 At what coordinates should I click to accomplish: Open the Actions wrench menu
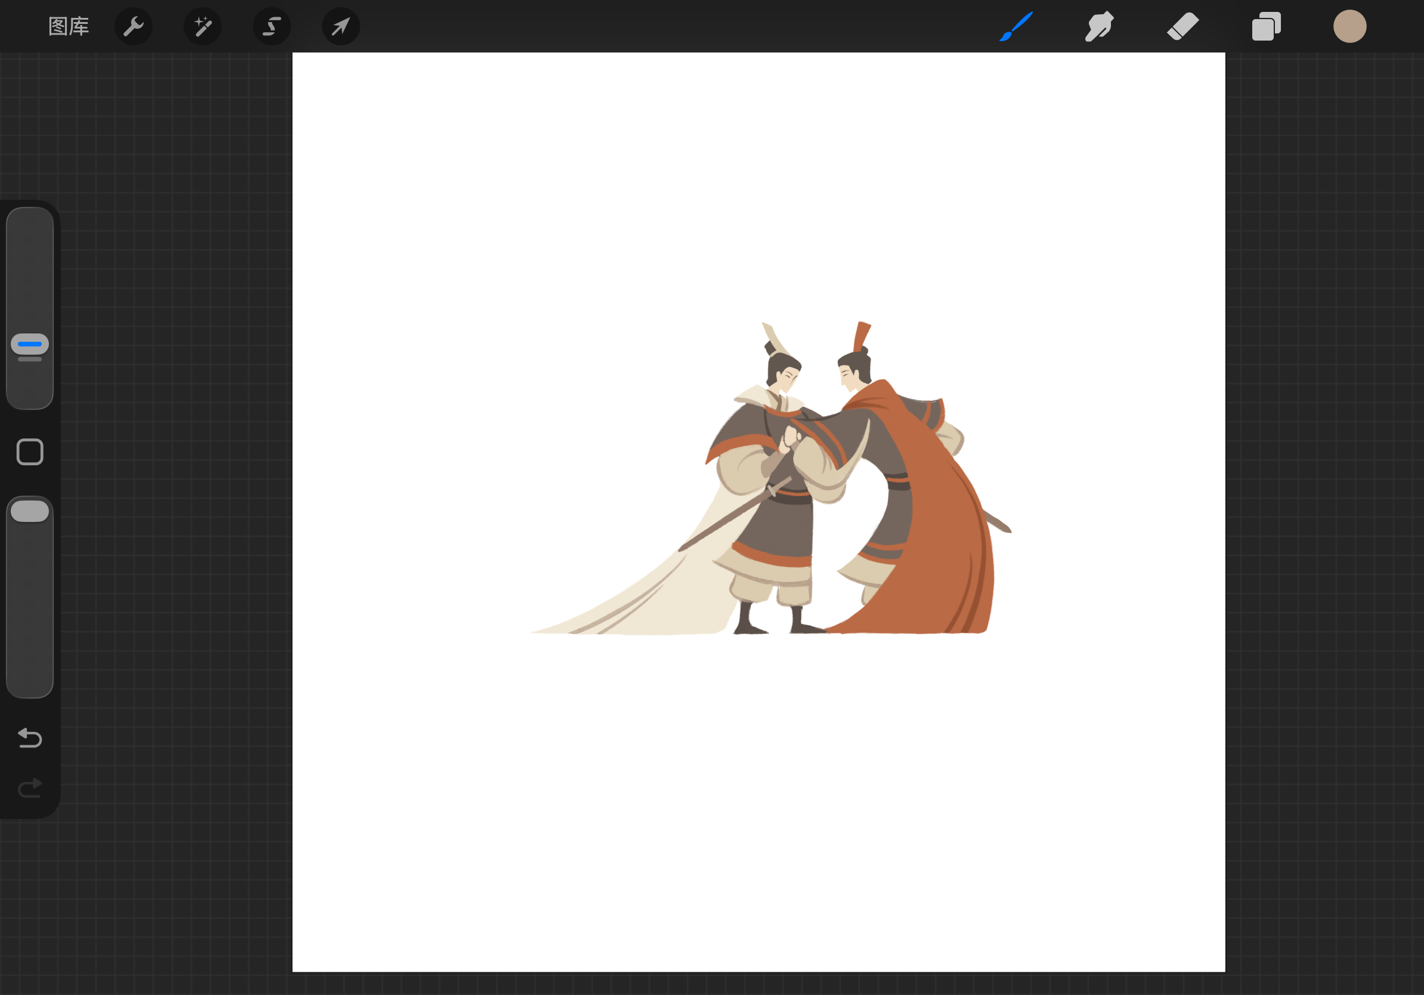[x=134, y=27]
